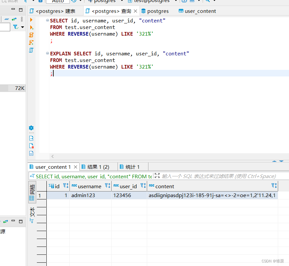Open the Auto commit mode box in toolbar
The width and height of the screenshot is (289, 266).
coord(58,1)
